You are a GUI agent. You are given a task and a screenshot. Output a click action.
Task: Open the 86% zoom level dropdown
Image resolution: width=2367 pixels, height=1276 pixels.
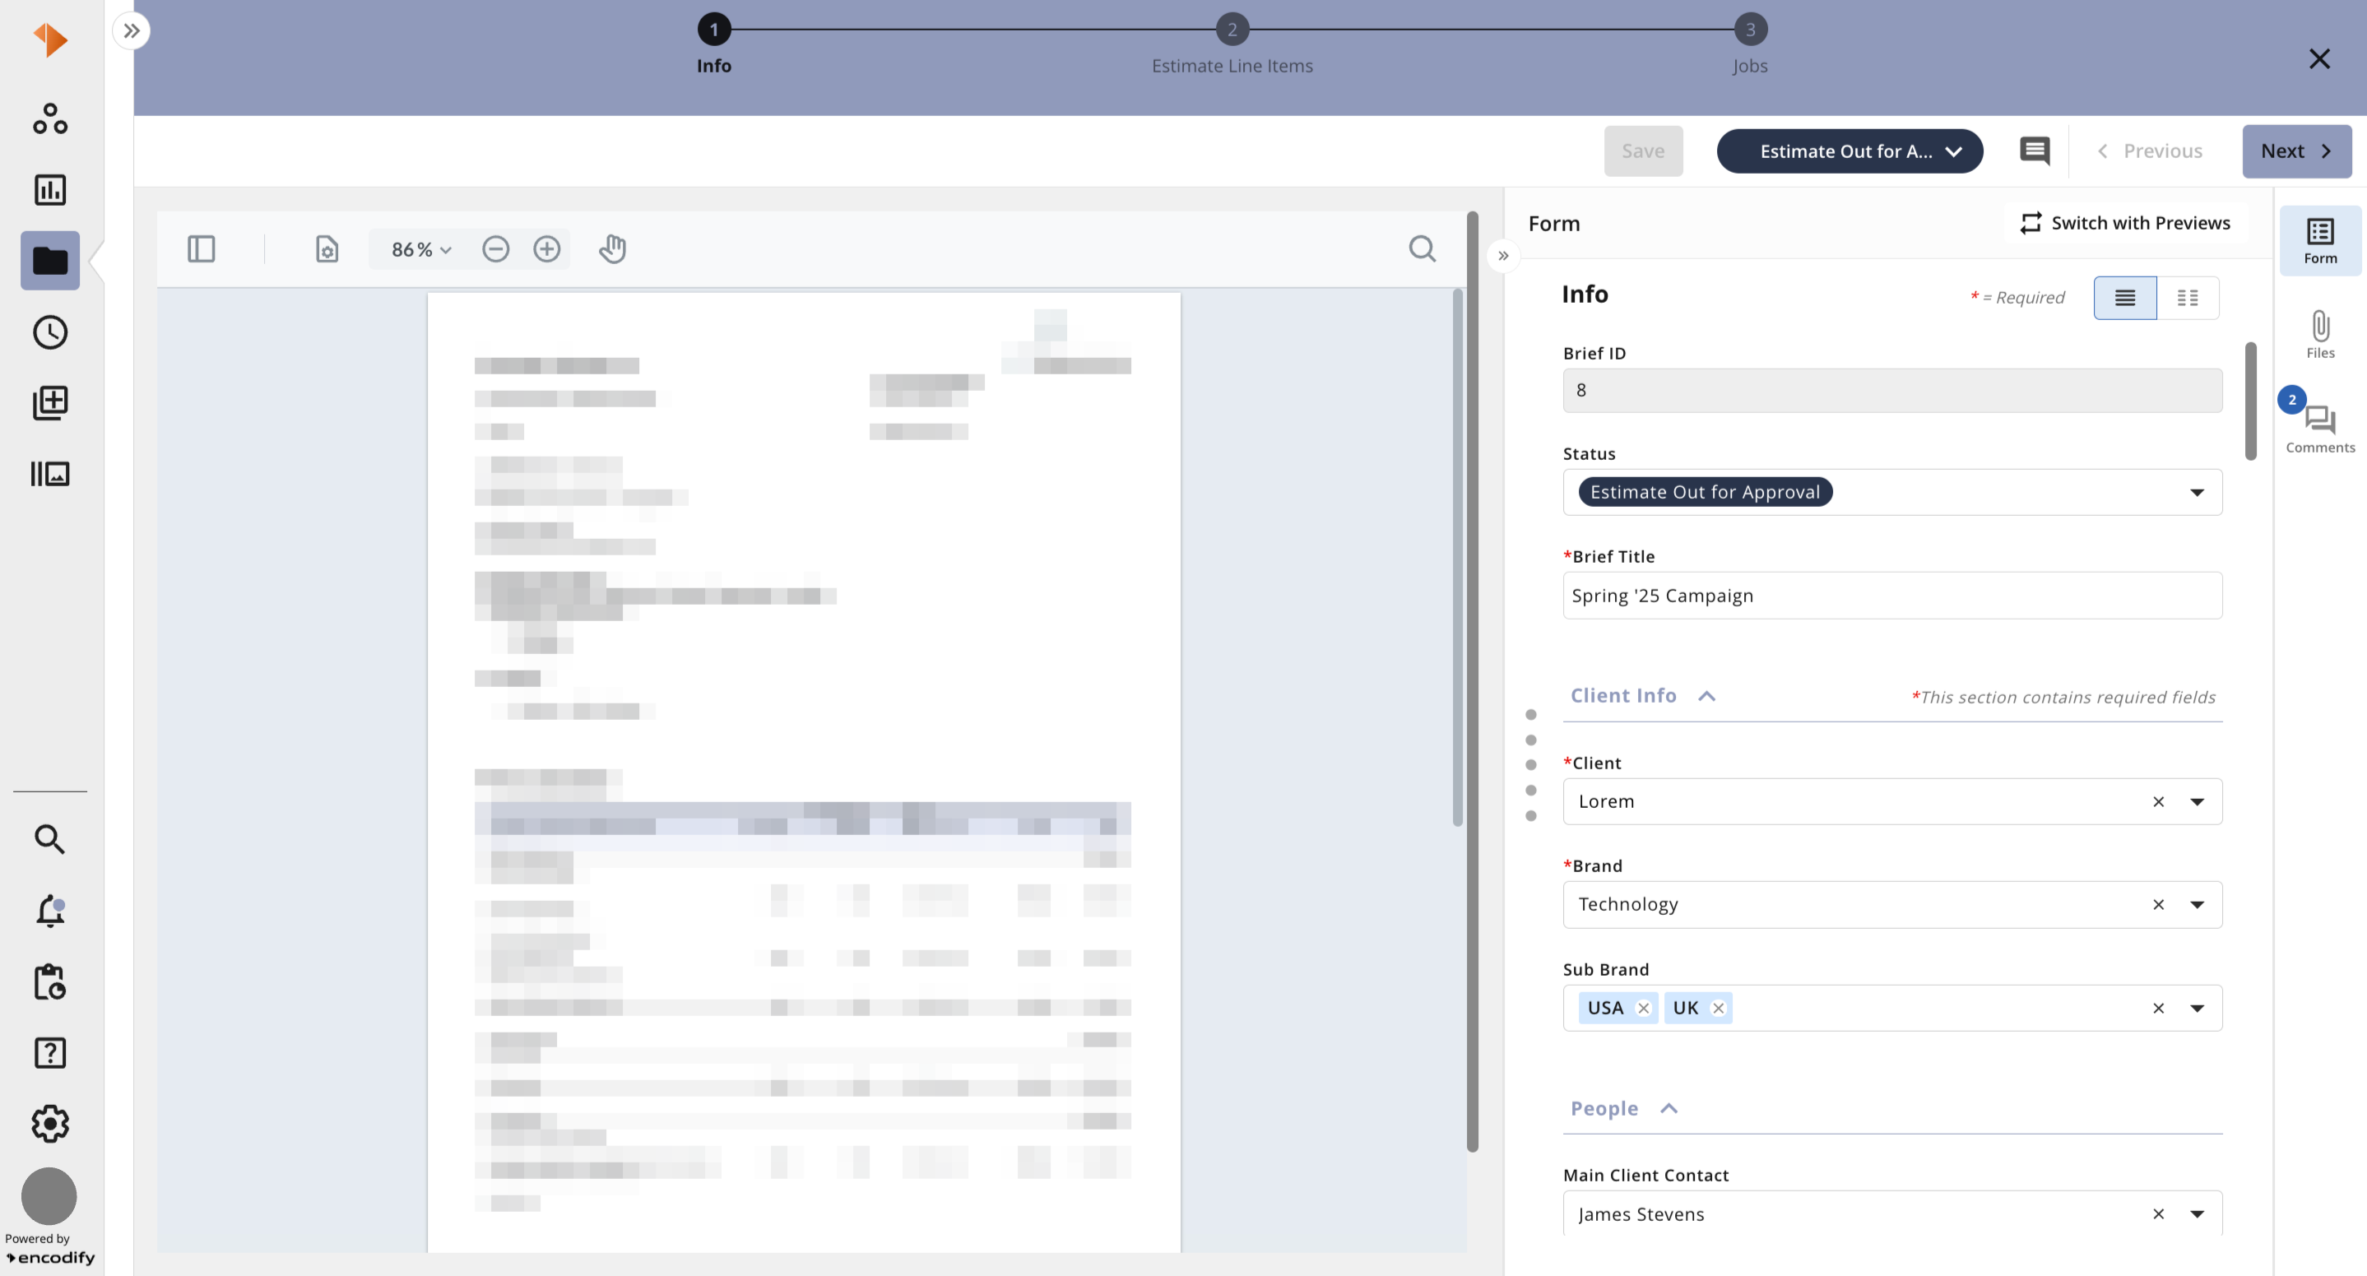pyautogui.click(x=421, y=249)
